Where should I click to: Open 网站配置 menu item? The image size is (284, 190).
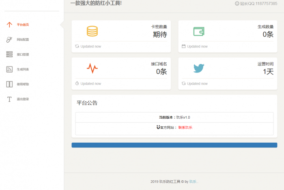[23, 40]
